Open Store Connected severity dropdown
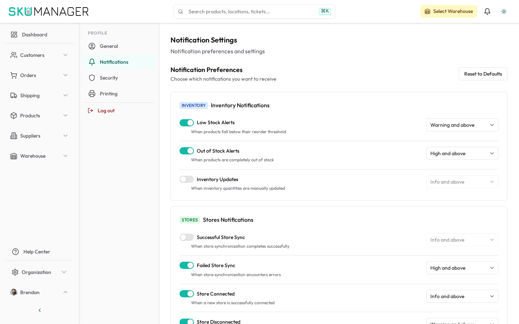519x324 pixels. [x=462, y=296]
